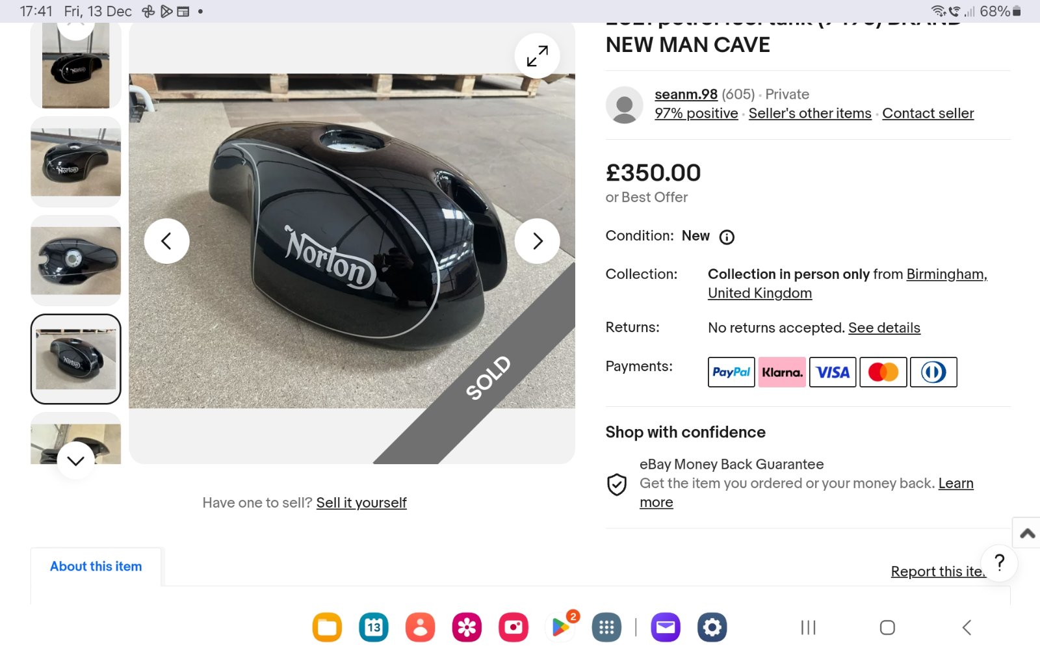The image size is (1040, 650).
Task: Open the About this item tab
Action: [x=96, y=566]
